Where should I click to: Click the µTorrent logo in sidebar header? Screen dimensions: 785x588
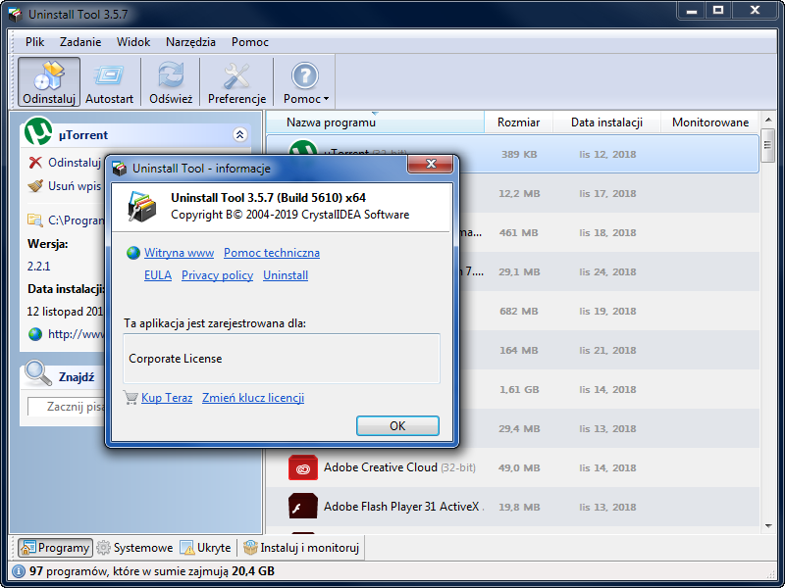[38, 131]
